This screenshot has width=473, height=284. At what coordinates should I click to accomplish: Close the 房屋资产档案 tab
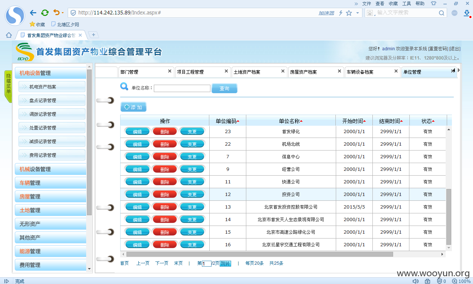(x=339, y=71)
